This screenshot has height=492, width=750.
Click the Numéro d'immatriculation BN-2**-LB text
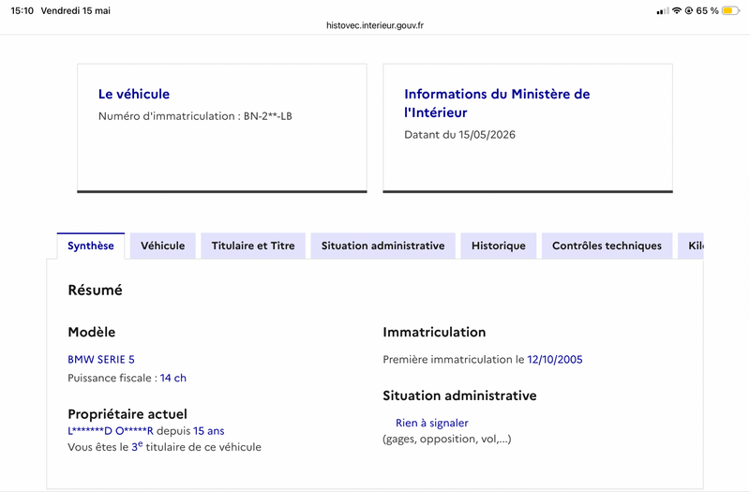[195, 116]
